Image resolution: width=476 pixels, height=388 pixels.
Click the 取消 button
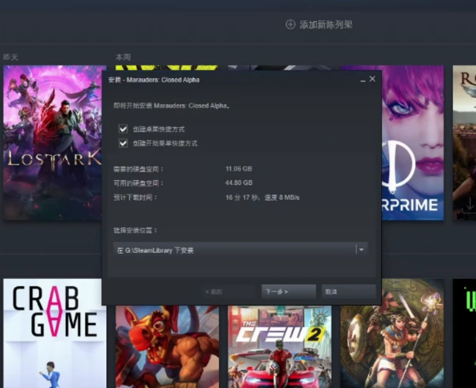tap(348, 292)
